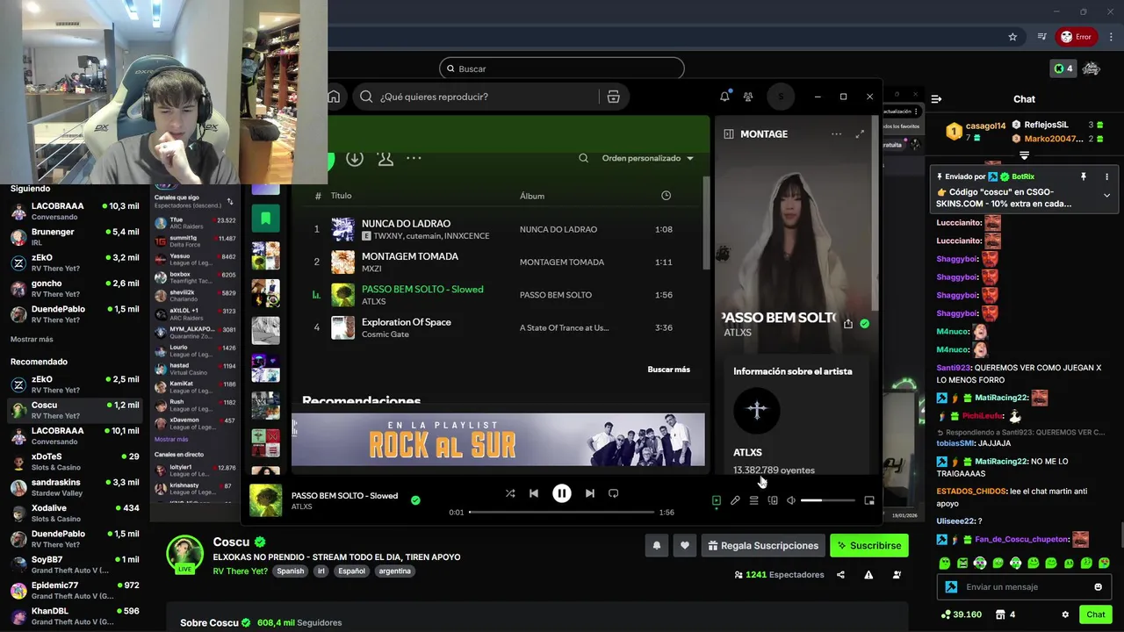
Task: Click Regala Suscripciones button
Action: (763, 546)
